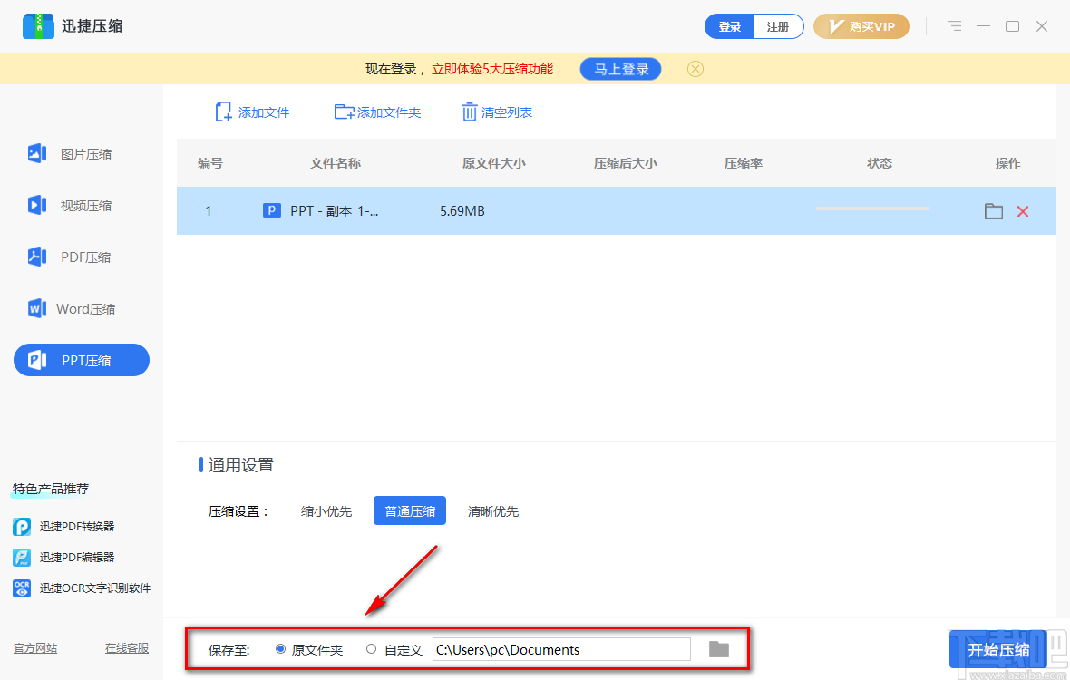
Task: Click the 迅捷PDF转换器 icon
Action: (x=22, y=527)
